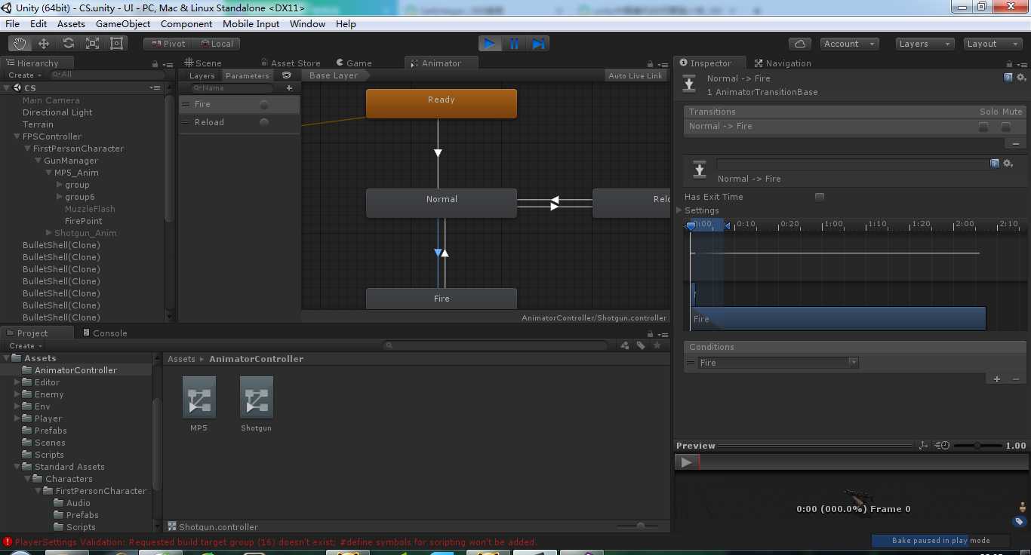The image size is (1031, 555).
Task: Switch to animator Layers tab
Action: click(x=202, y=75)
